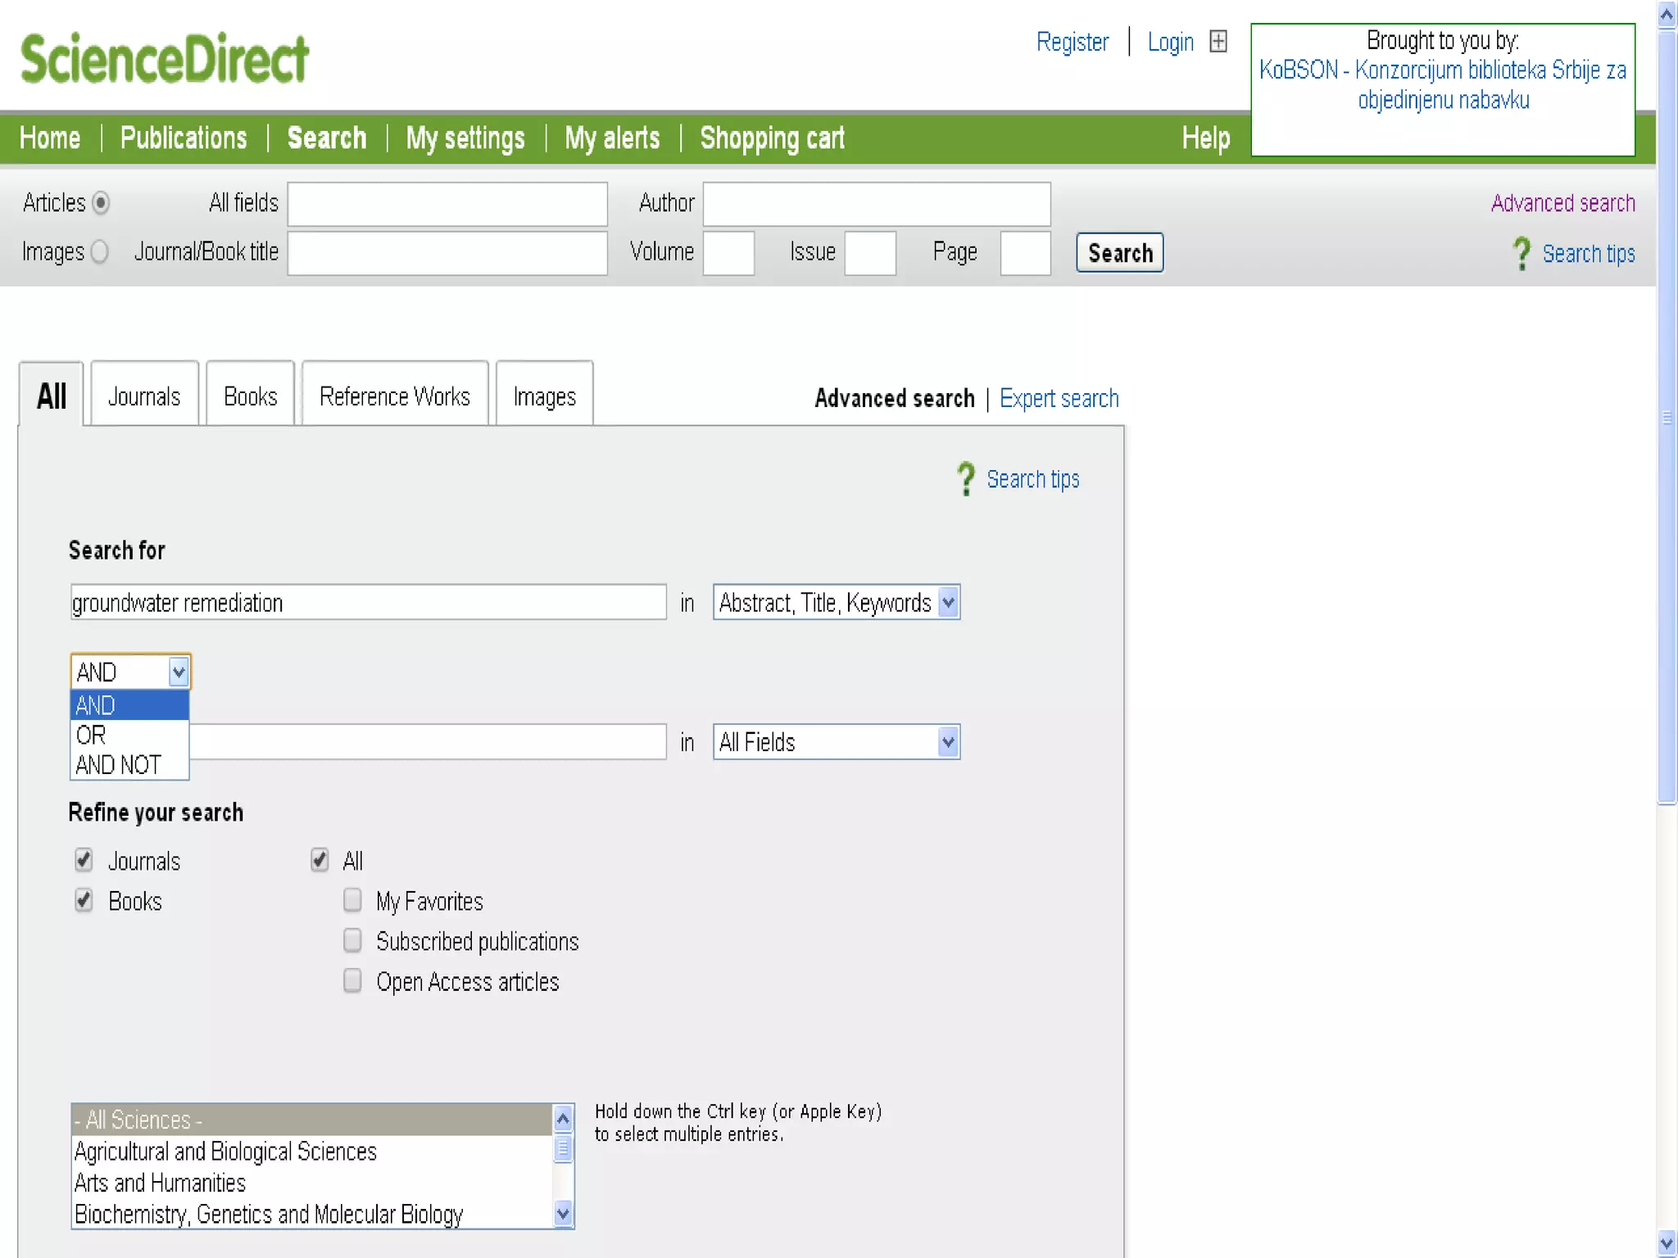The width and height of the screenshot is (1678, 1258).
Task: Click page scrollbar up arrow
Action: tap(1667, 15)
